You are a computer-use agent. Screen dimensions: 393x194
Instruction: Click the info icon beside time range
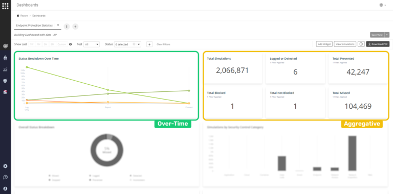[71, 44]
